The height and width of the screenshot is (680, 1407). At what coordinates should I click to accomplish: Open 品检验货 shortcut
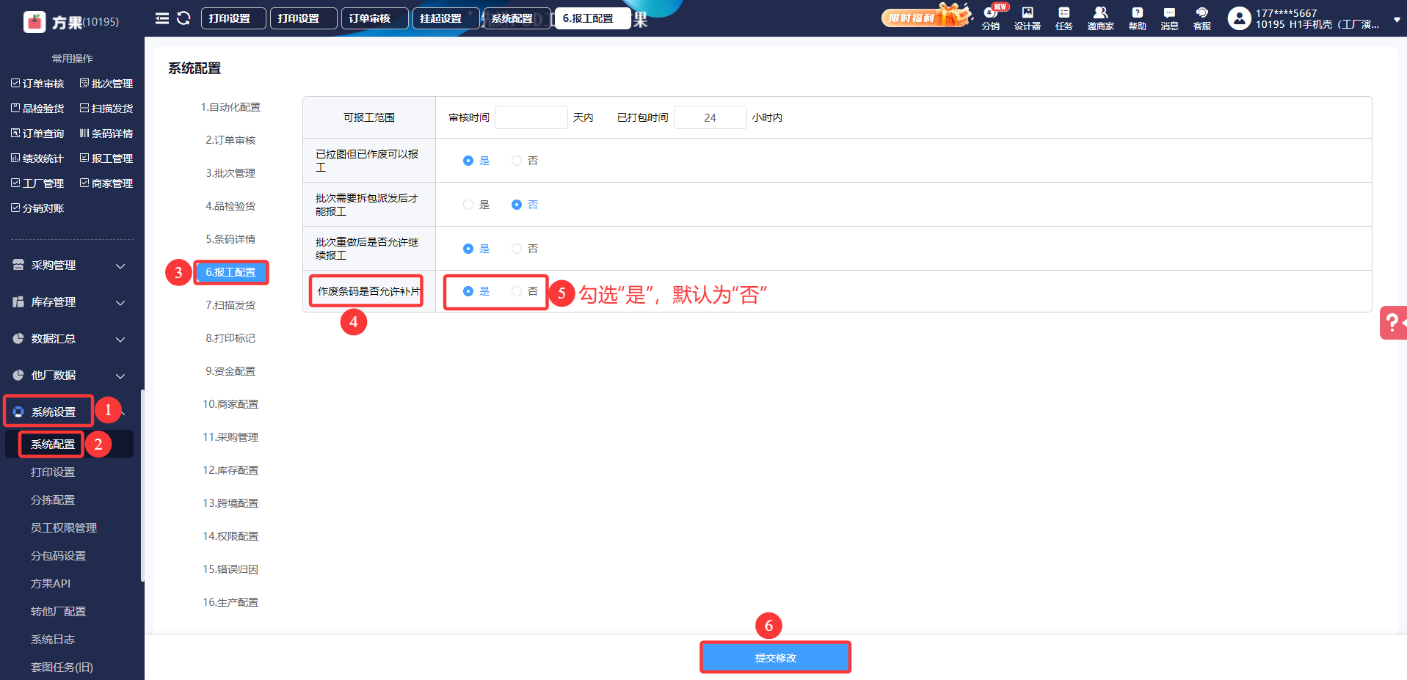point(37,109)
